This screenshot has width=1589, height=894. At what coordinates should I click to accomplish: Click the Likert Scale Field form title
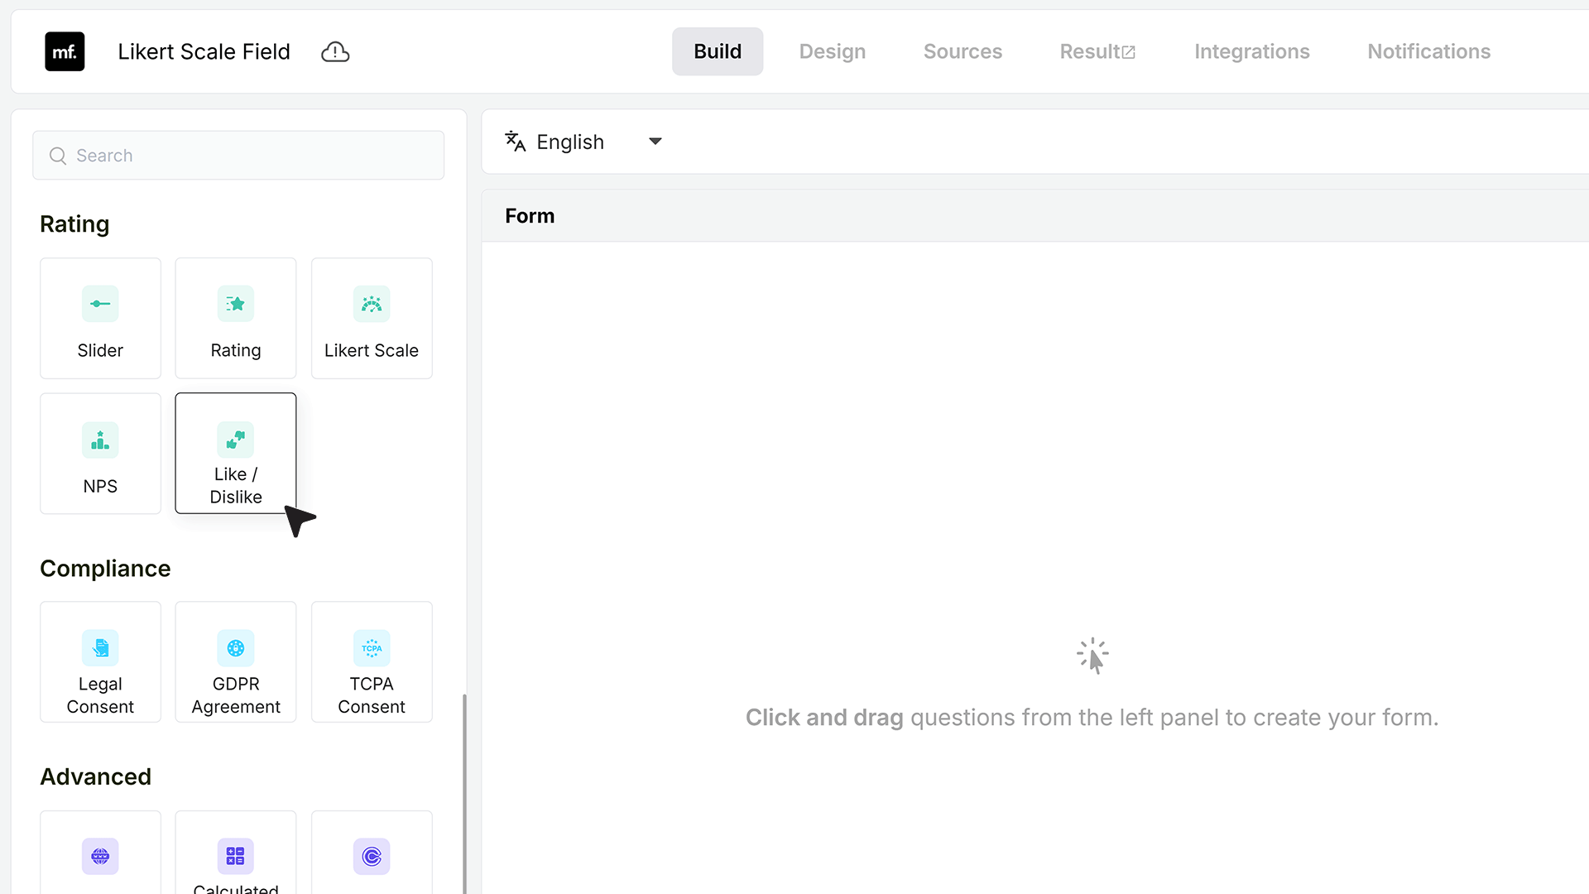[204, 51]
